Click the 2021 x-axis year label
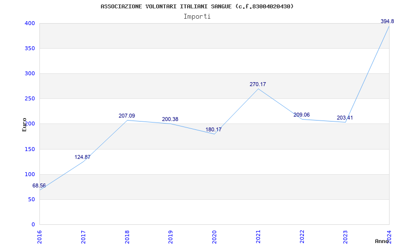The image size is (394, 246). pyautogui.click(x=258, y=237)
